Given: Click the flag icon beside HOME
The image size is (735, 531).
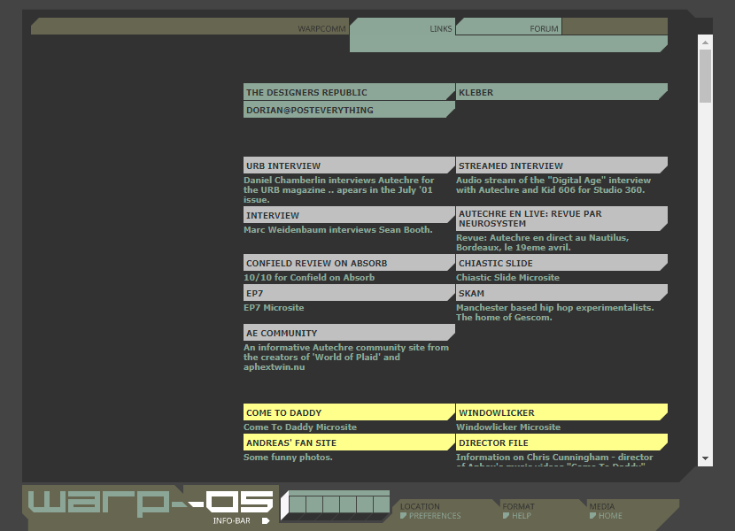Looking at the screenshot, I should coord(592,516).
